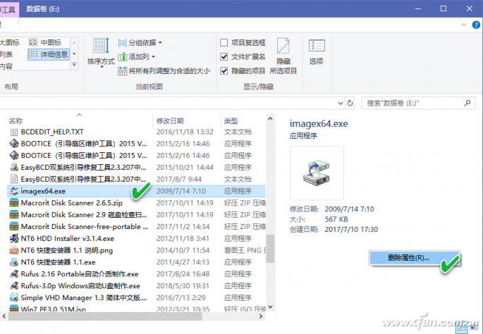Screen dimensions: 483x334
Task: Click the 2009/7/14 7:10 date cell in list
Action: click(181, 191)
